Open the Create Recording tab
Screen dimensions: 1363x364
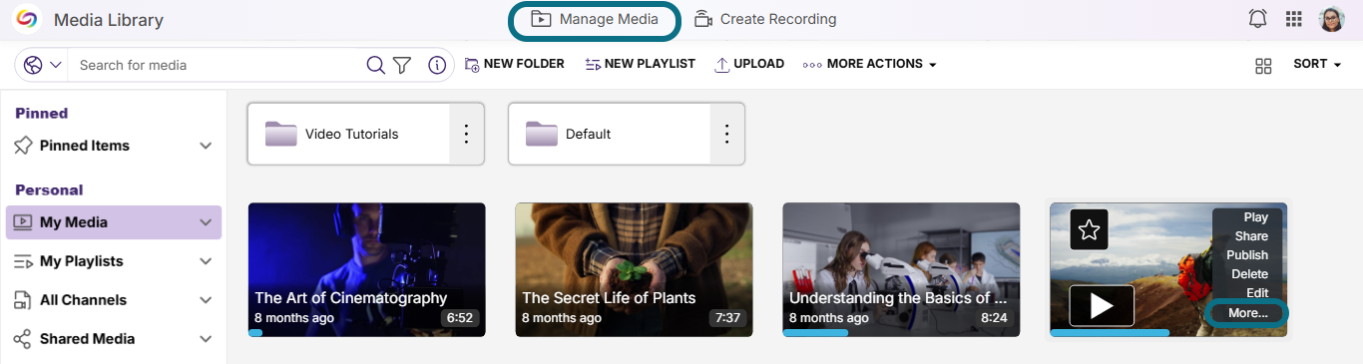tap(765, 19)
